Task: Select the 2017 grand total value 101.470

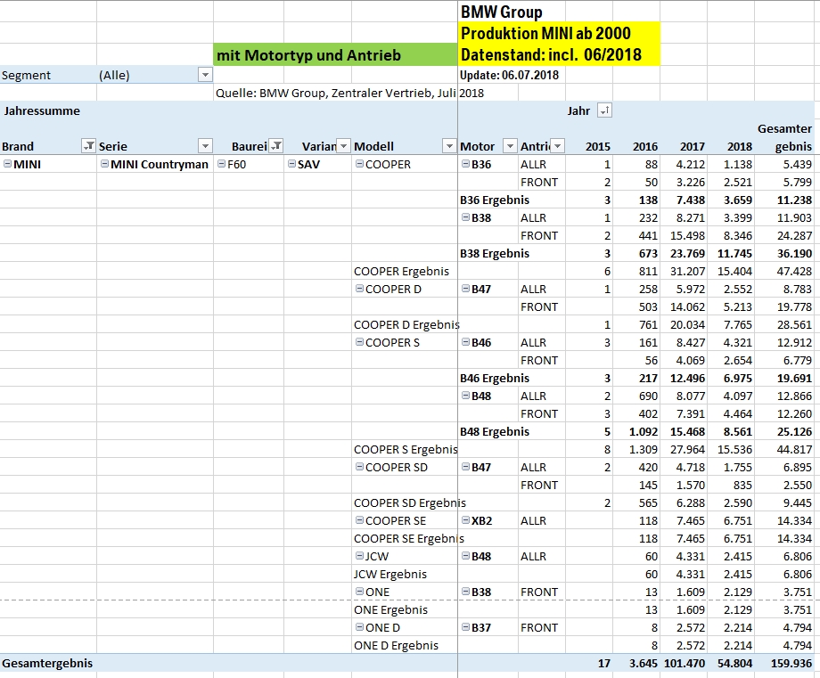Action: click(685, 663)
